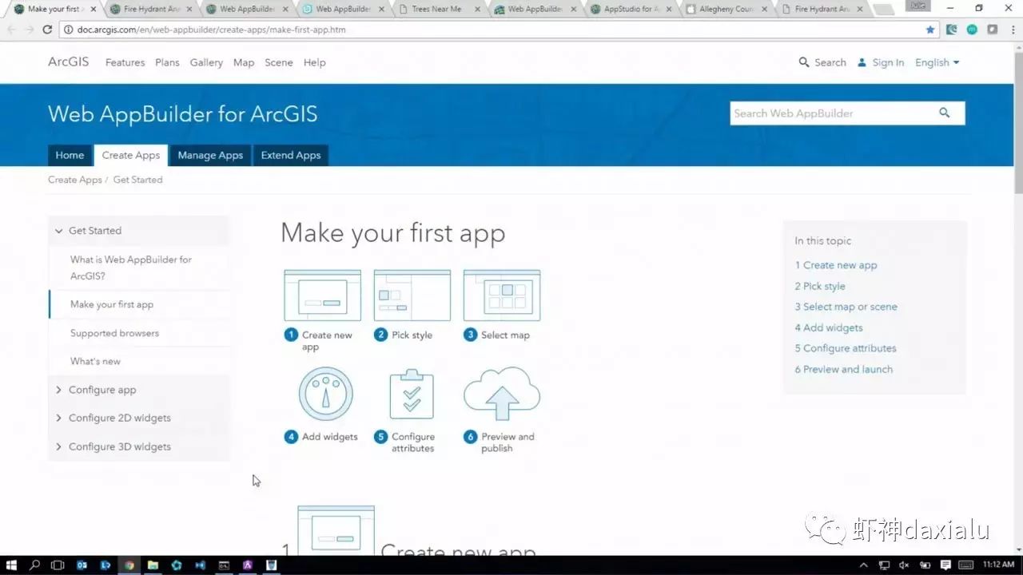Screen dimensions: 1023x575
Task: Open command prompt from taskbar
Action: coord(224,565)
